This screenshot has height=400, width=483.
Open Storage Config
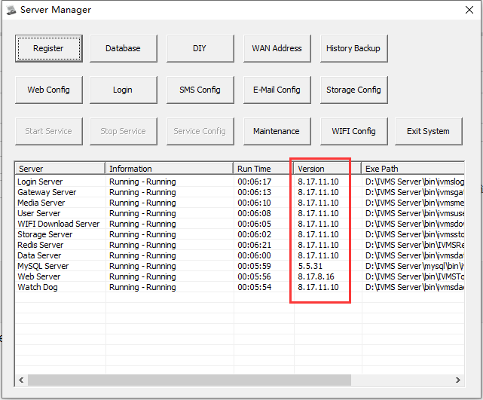[353, 90]
